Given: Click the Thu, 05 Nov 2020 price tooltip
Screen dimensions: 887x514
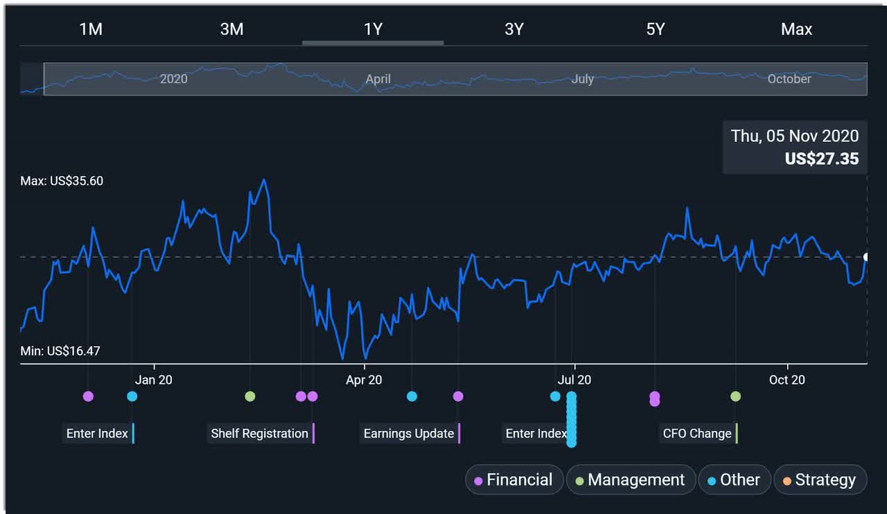Looking at the screenshot, I should pos(795,148).
